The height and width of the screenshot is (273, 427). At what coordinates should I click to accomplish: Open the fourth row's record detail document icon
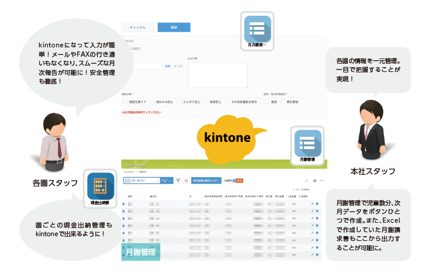[x=123, y=226]
